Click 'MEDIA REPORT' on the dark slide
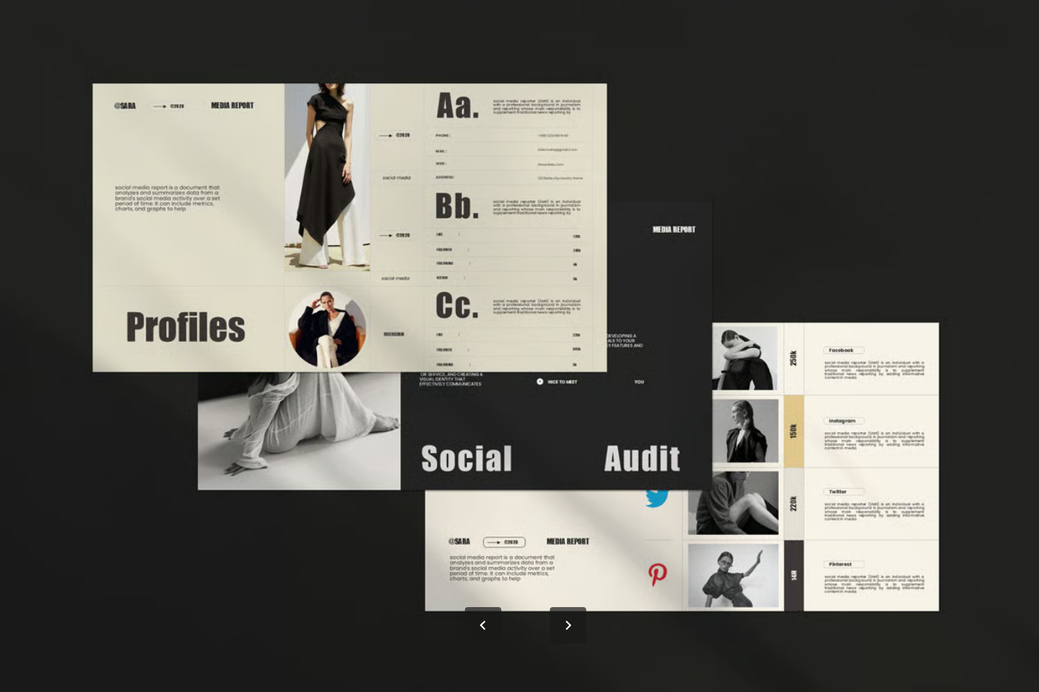Viewport: 1039px width, 692px height. [x=674, y=230]
